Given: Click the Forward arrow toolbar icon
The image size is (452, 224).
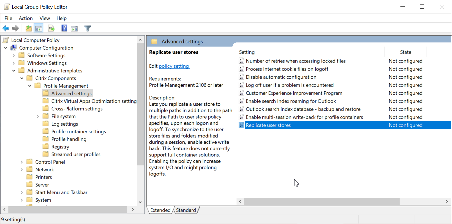Looking at the screenshot, I should click(x=15, y=28).
